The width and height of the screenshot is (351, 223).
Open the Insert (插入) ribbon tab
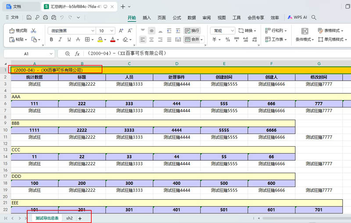[x=147, y=18]
